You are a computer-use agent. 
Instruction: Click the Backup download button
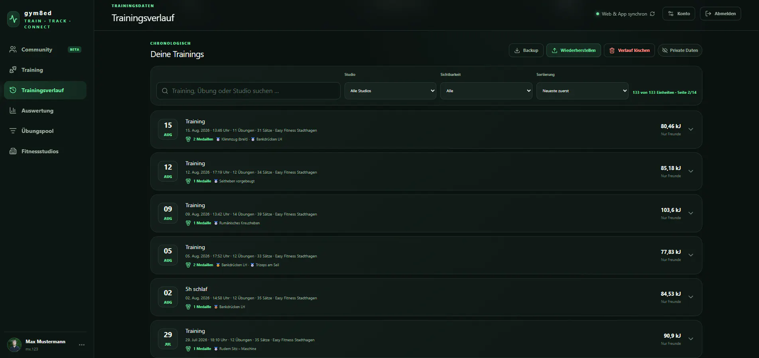click(x=526, y=50)
